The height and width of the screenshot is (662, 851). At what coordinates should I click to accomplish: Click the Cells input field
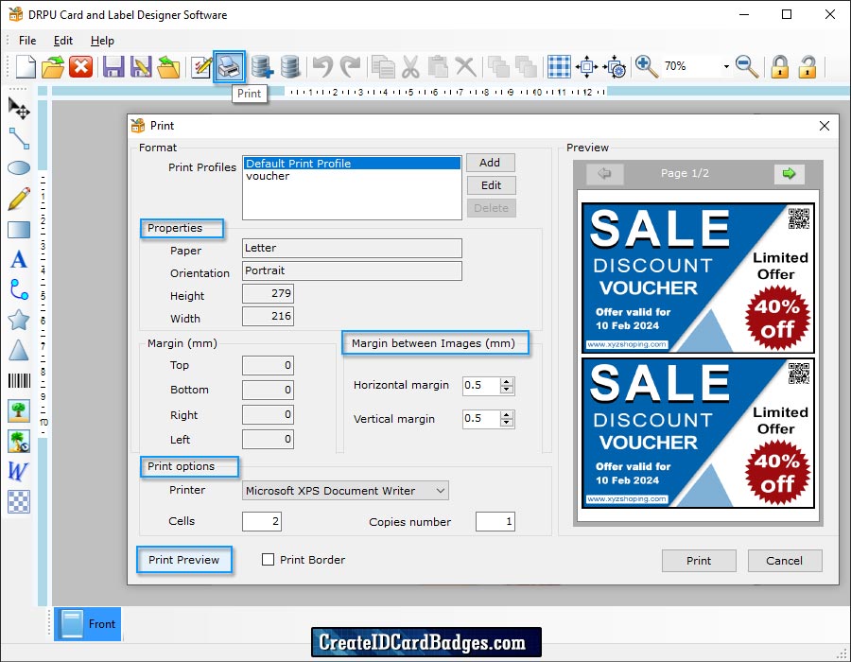click(x=262, y=521)
